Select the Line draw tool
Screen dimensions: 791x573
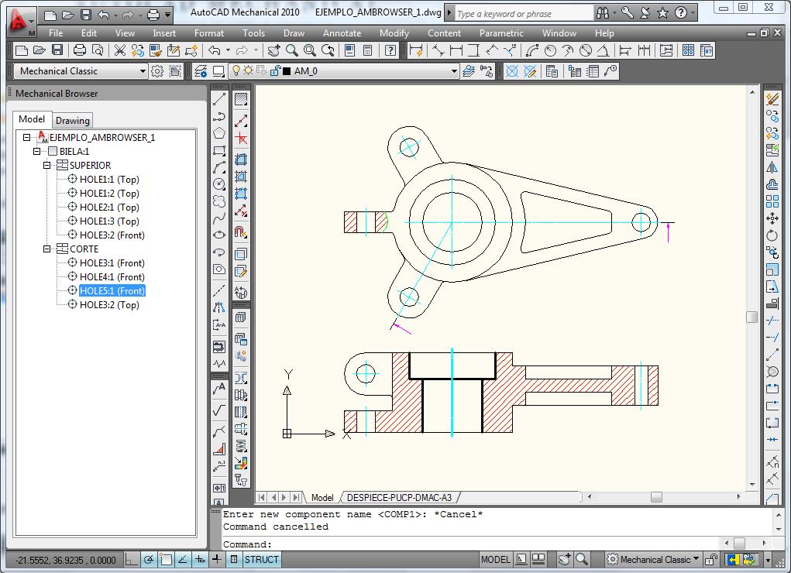tap(219, 99)
